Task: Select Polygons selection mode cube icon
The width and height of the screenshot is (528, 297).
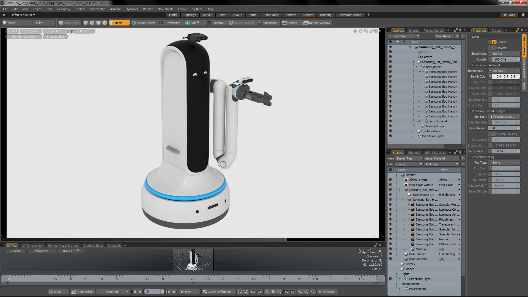Action: click(x=98, y=23)
